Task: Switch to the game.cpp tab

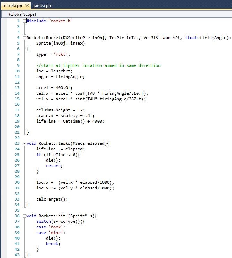Action: (41, 6)
